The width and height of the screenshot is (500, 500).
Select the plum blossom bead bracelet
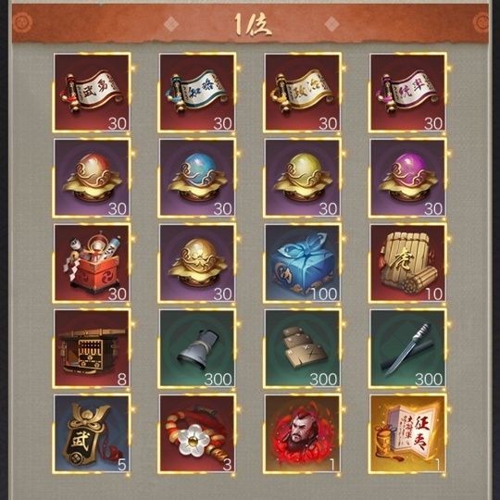pyautogui.click(x=197, y=433)
